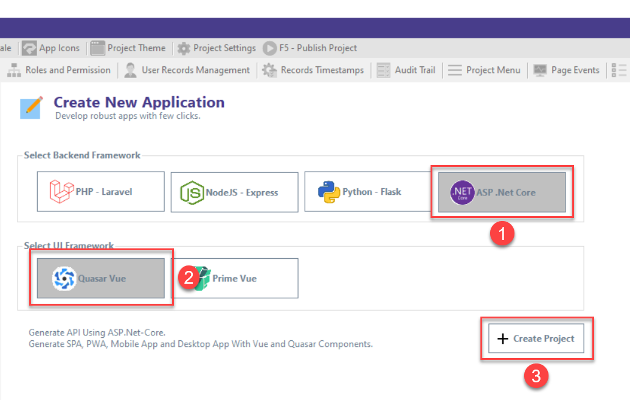This screenshot has width=630, height=400.
Task: Click the Create New Application pencil icon
Action: tap(32, 107)
